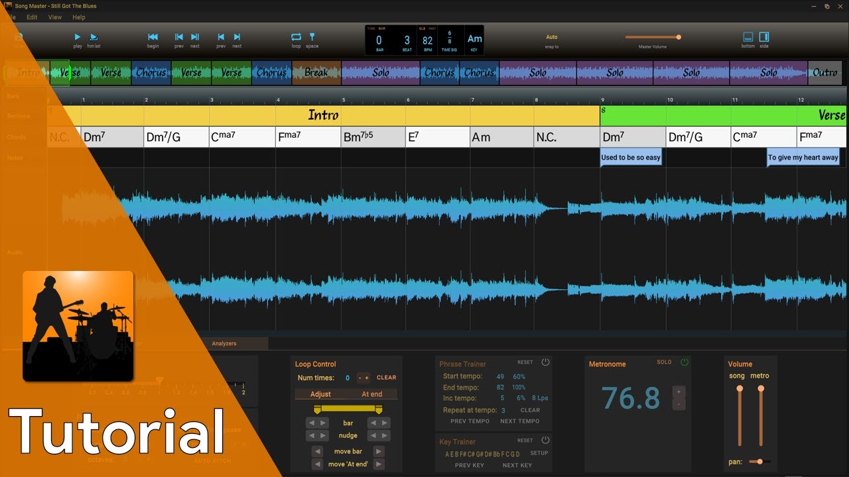Open the View menu

55,17
